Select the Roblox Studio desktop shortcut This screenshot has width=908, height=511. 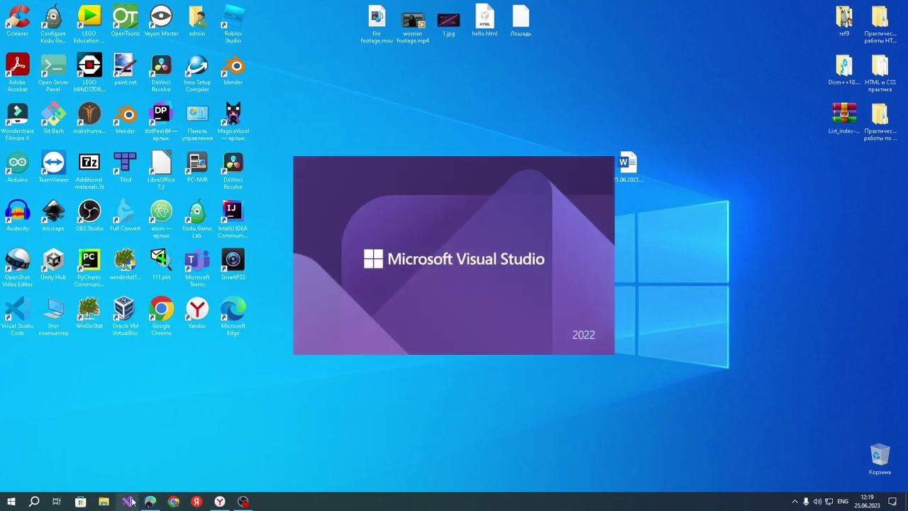click(x=233, y=24)
